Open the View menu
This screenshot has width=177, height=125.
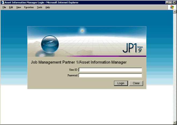(x=19, y=7)
